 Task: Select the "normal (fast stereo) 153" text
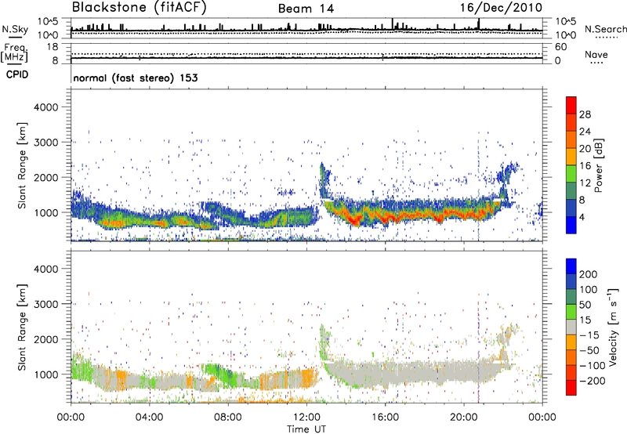(136, 78)
